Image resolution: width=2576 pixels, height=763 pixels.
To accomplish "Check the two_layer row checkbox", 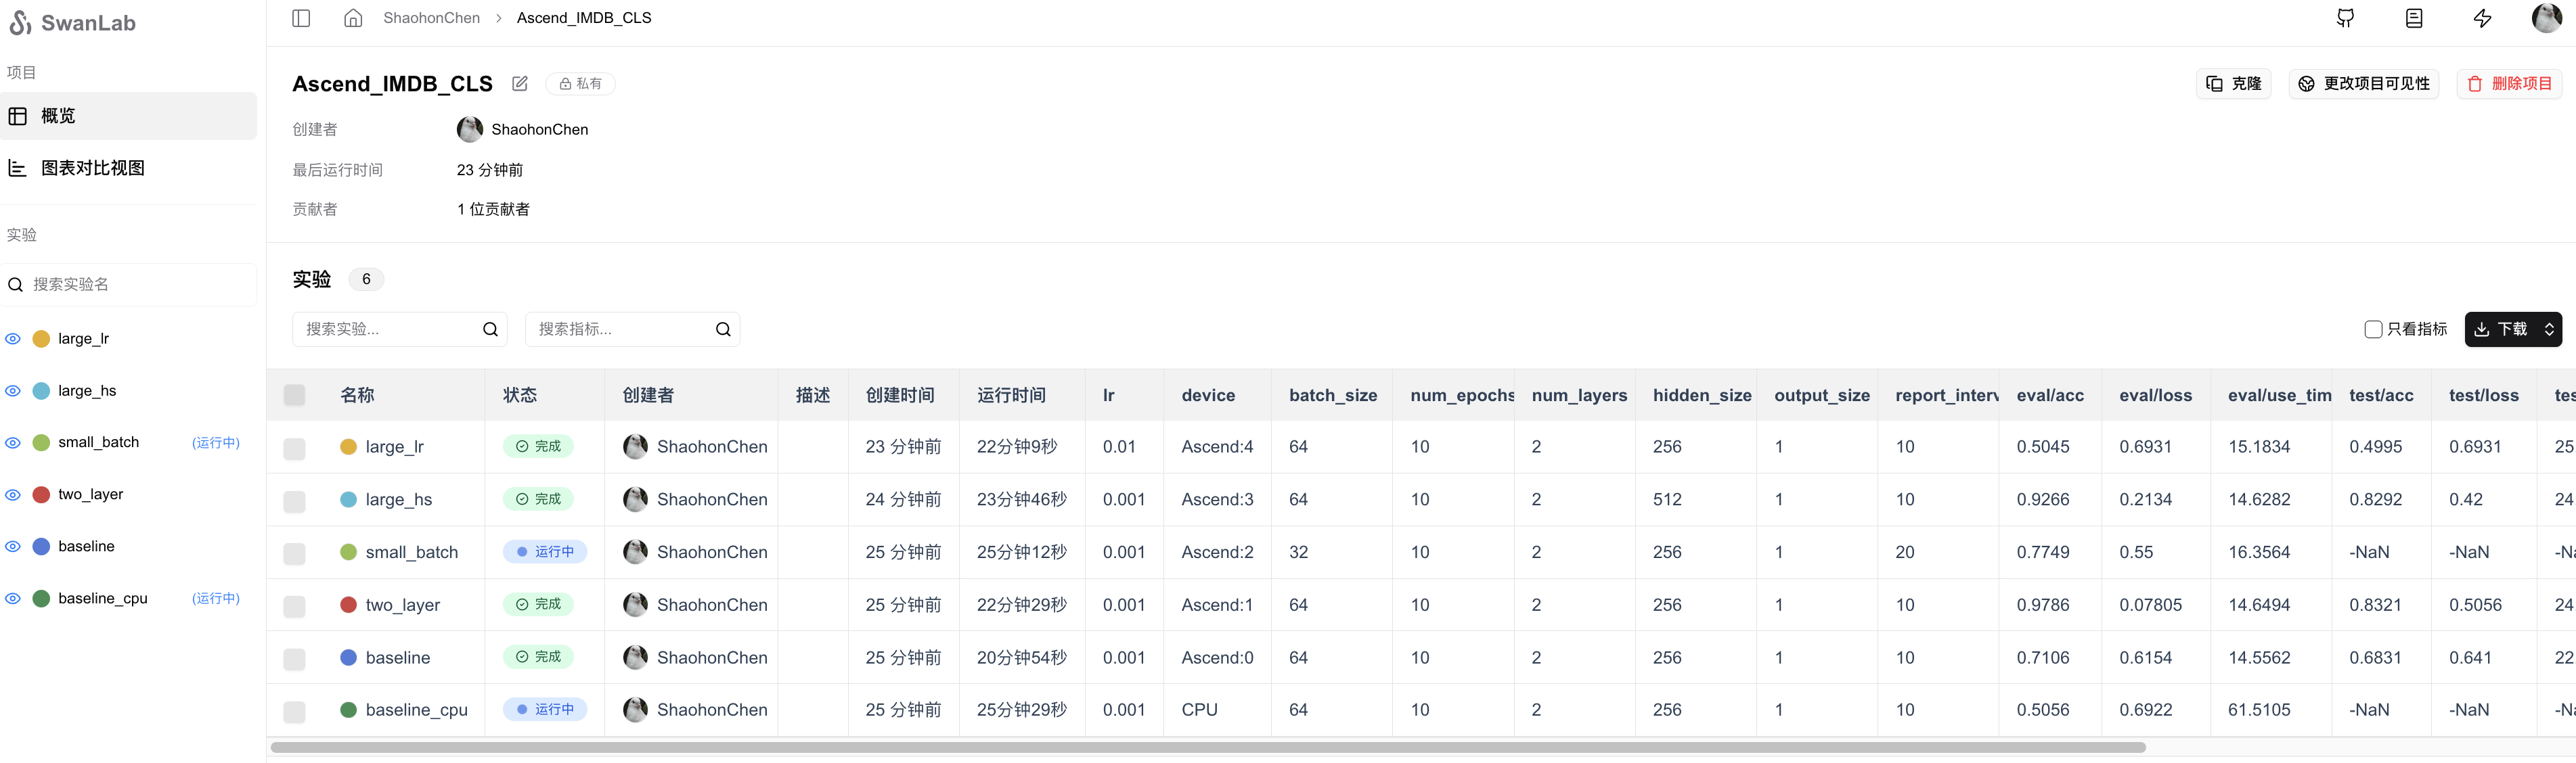I will 294,606.
